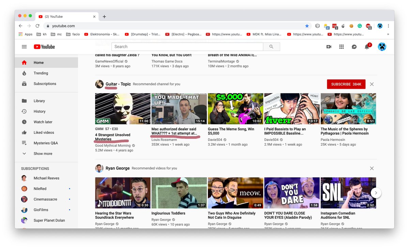Open Trending in sidebar

coord(46,73)
